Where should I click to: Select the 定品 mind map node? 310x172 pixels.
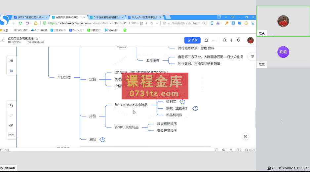[93, 79]
